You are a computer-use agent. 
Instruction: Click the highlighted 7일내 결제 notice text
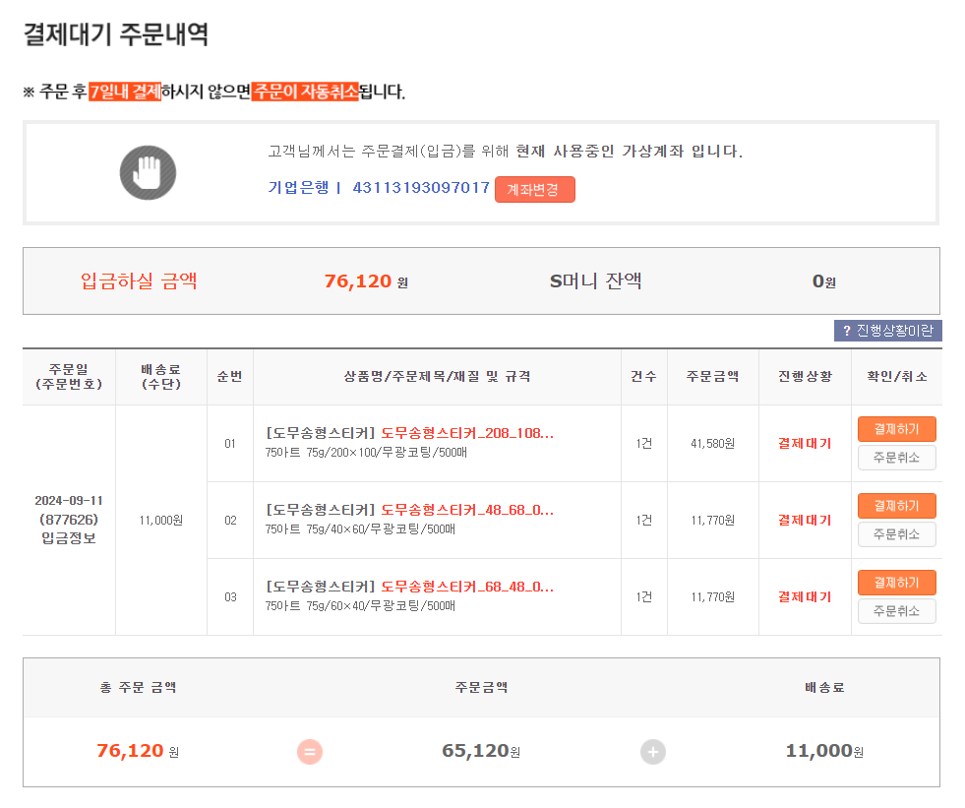click(x=125, y=92)
